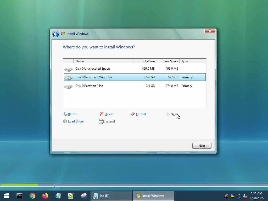Close the Install Windows dialog
The height and width of the screenshot is (201, 268).
210,31
